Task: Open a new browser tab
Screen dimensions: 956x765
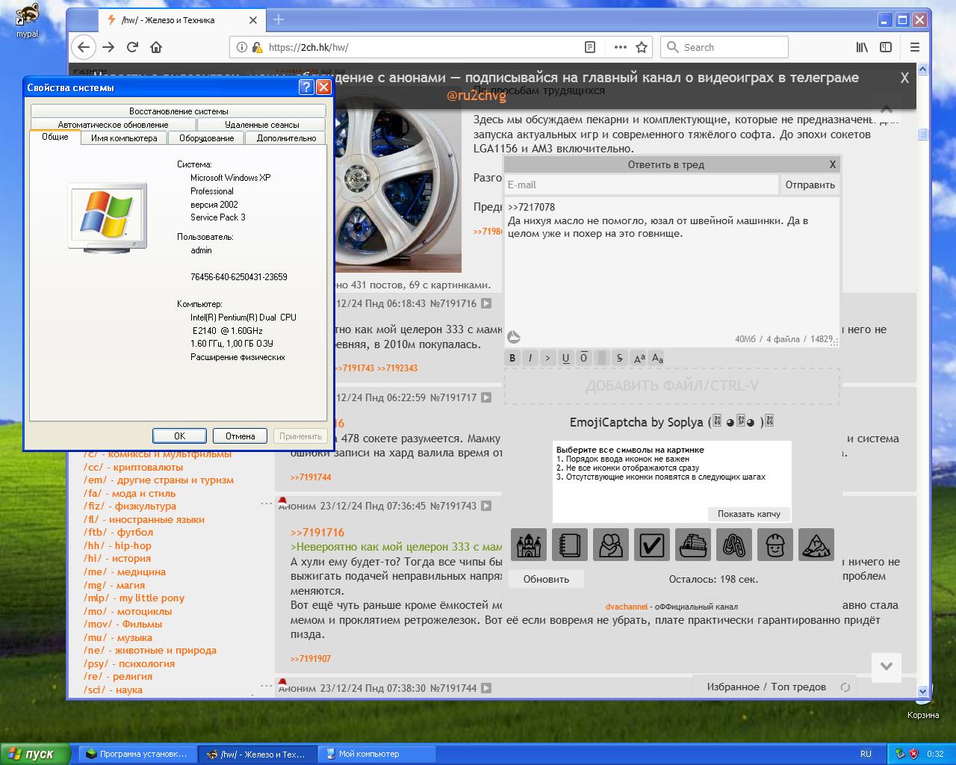Action: (x=279, y=20)
